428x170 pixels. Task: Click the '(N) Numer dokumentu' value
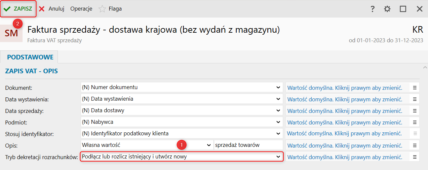pyautogui.click(x=110, y=87)
